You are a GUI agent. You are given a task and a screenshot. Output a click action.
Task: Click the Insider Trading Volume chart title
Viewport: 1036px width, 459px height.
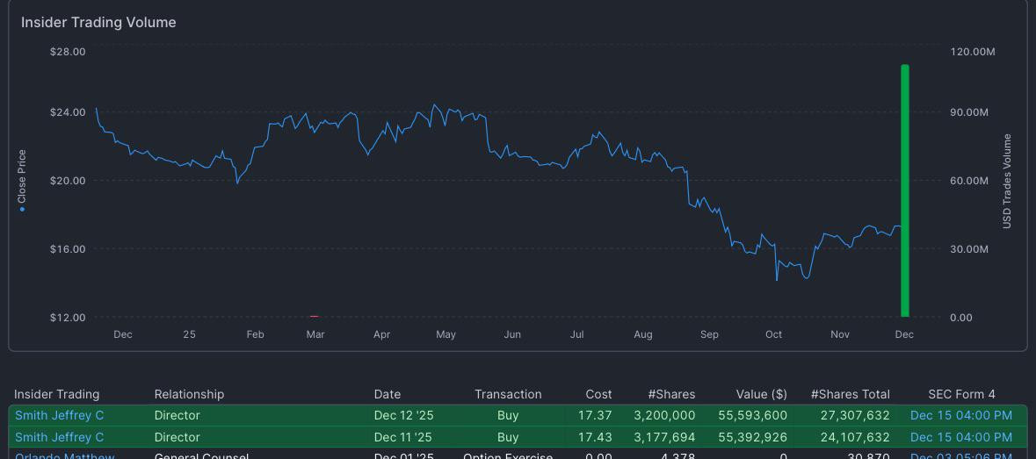(x=98, y=23)
